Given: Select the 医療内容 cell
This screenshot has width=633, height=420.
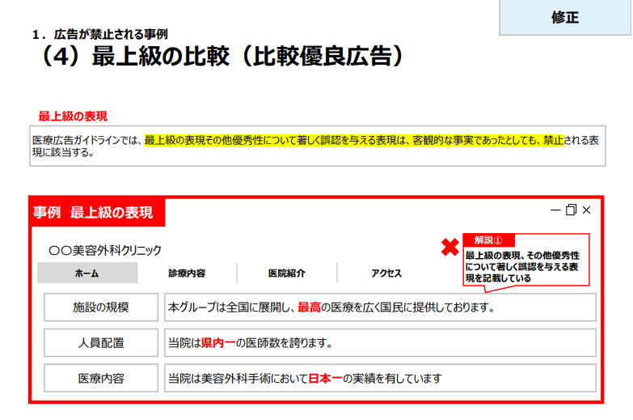Looking at the screenshot, I should tap(101, 379).
